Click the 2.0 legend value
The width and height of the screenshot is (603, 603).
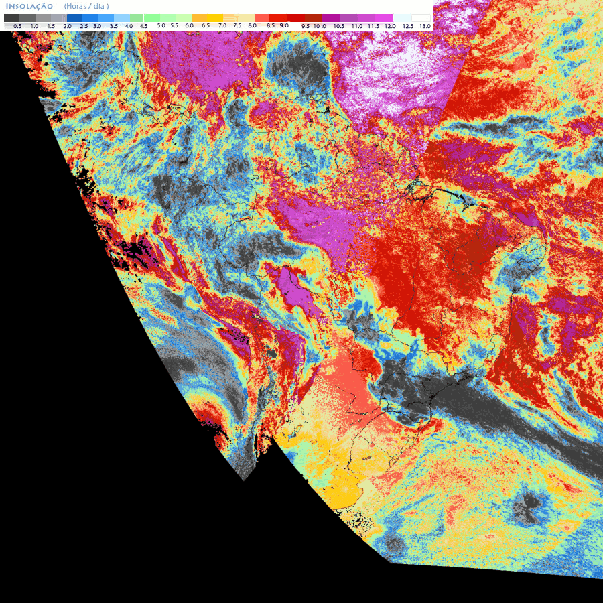point(67,27)
